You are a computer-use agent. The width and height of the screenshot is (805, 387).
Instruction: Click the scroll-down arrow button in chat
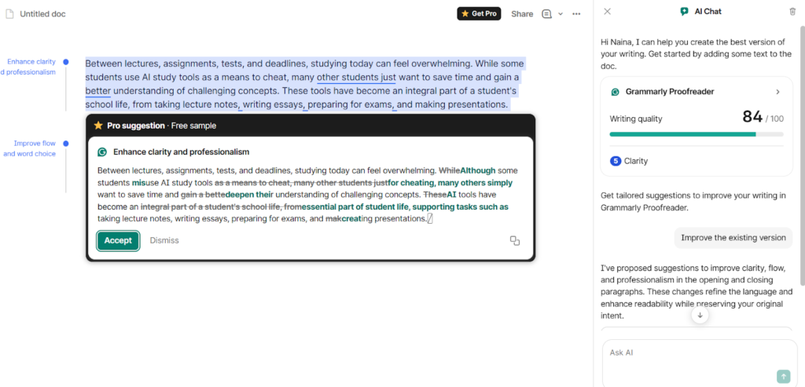(x=700, y=316)
